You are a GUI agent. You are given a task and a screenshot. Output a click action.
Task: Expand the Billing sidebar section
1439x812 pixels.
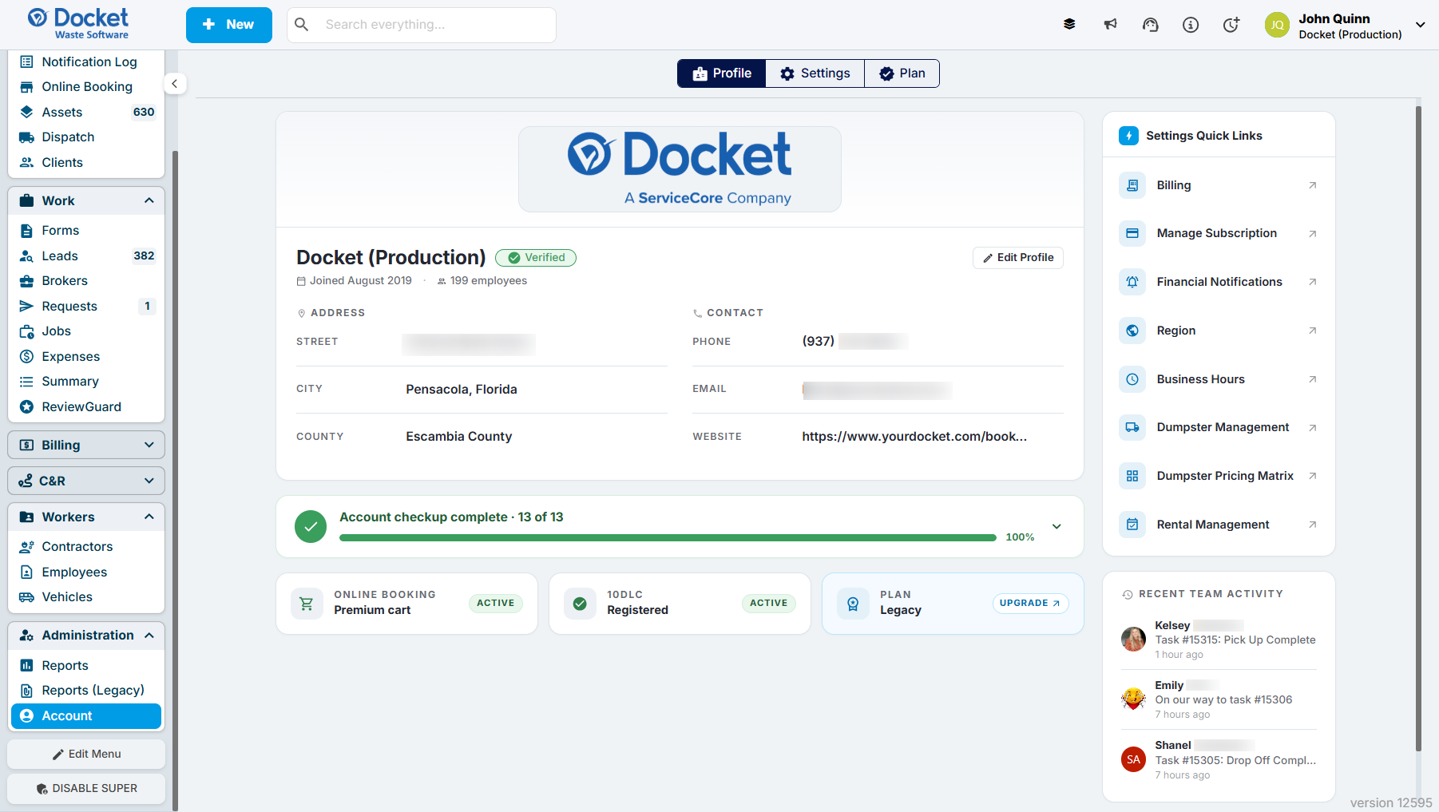point(86,445)
